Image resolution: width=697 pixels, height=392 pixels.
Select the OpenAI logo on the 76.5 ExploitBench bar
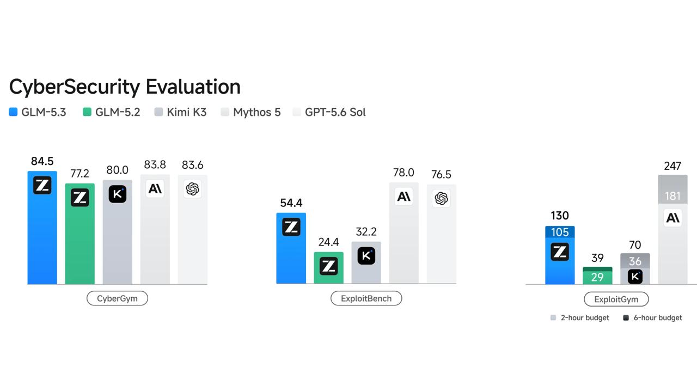442,198
